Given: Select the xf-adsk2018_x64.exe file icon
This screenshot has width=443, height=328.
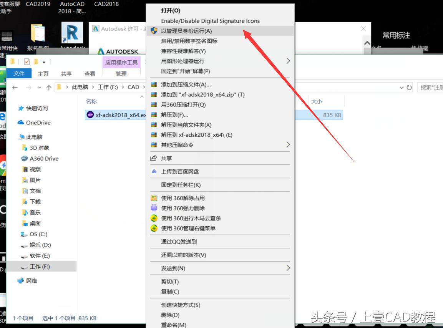Looking at the screenshot, I should pos(90,114).
